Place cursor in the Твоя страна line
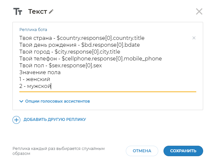211x165 pixels. (x=82, y=38)
